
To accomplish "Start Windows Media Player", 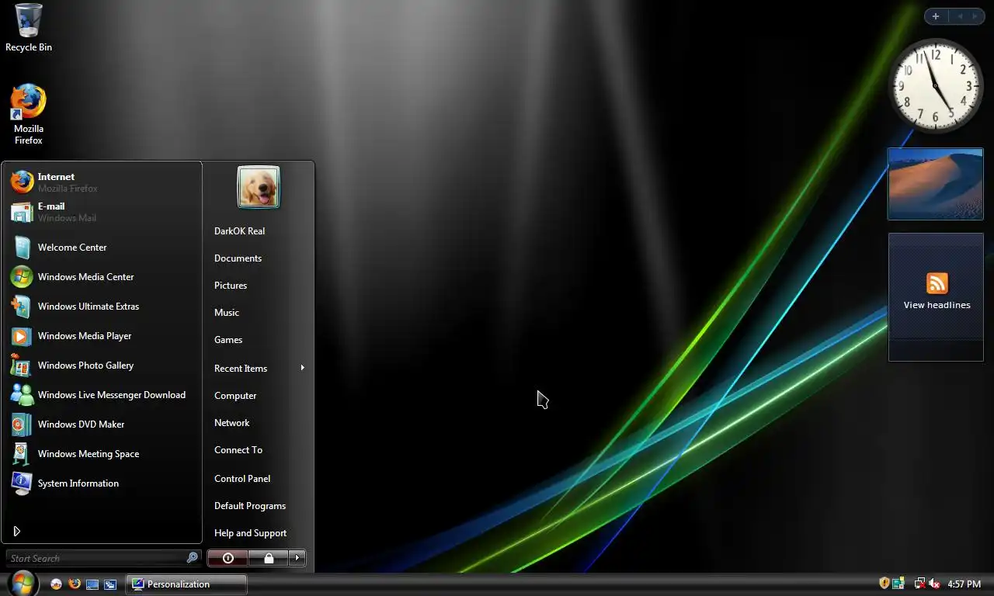I will 102,336.
